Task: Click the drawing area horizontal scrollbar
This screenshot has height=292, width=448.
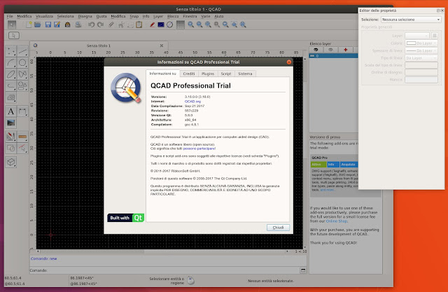Action: 162,251
